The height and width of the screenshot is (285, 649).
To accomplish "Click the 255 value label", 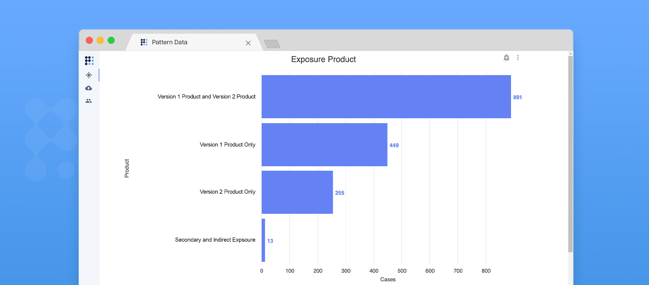I will (x=340, y=193).
